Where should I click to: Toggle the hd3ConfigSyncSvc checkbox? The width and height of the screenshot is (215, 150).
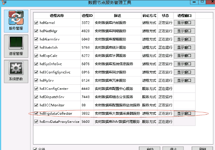coord(36,72)
